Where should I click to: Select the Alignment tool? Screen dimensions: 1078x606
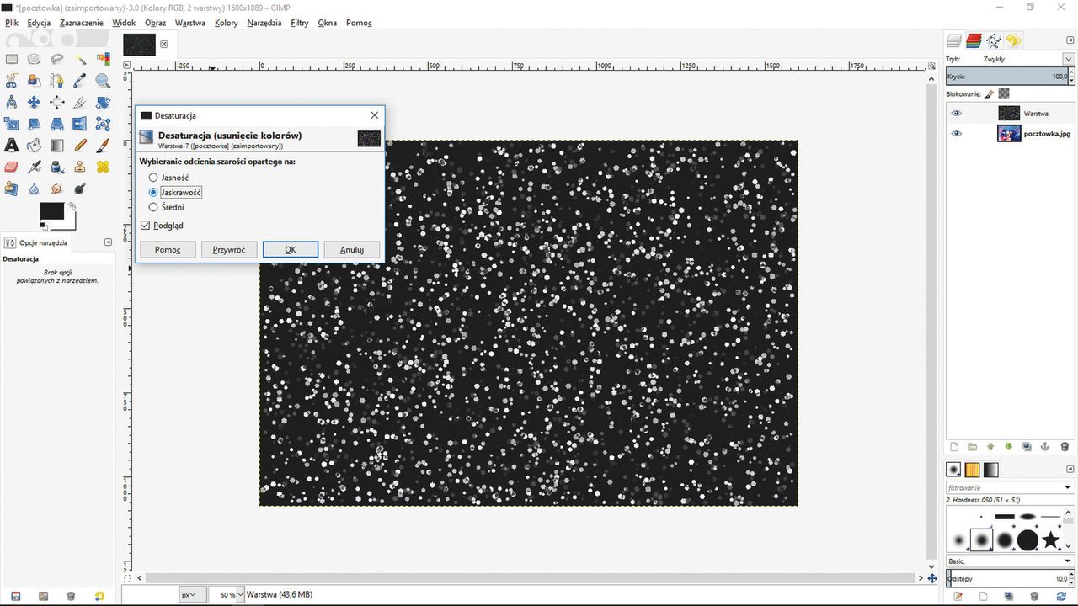point(57,103)
